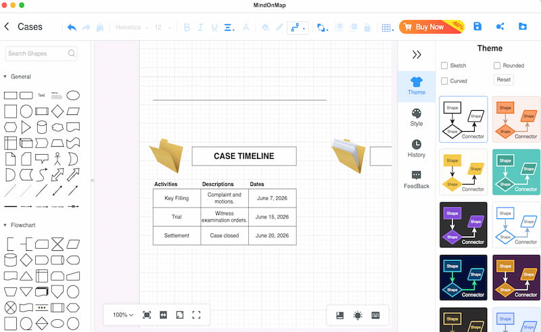Select the teal theme thumbnail
Image resolution: width=541 pixels, height=332 pixels.
tap(517, 172)
